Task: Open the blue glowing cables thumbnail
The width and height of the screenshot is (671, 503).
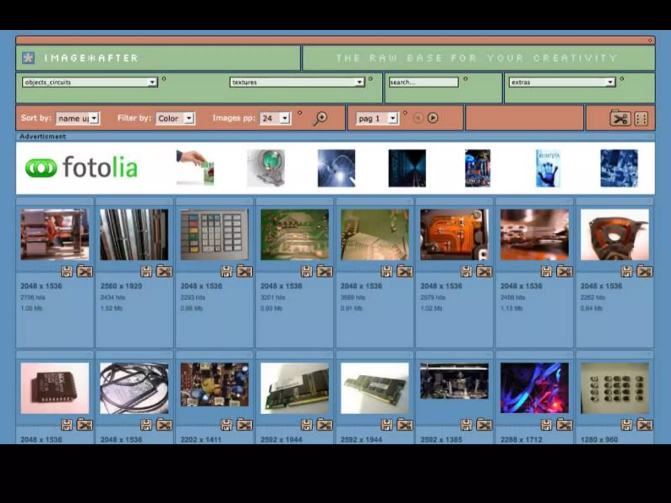Action: pos(534,388)
